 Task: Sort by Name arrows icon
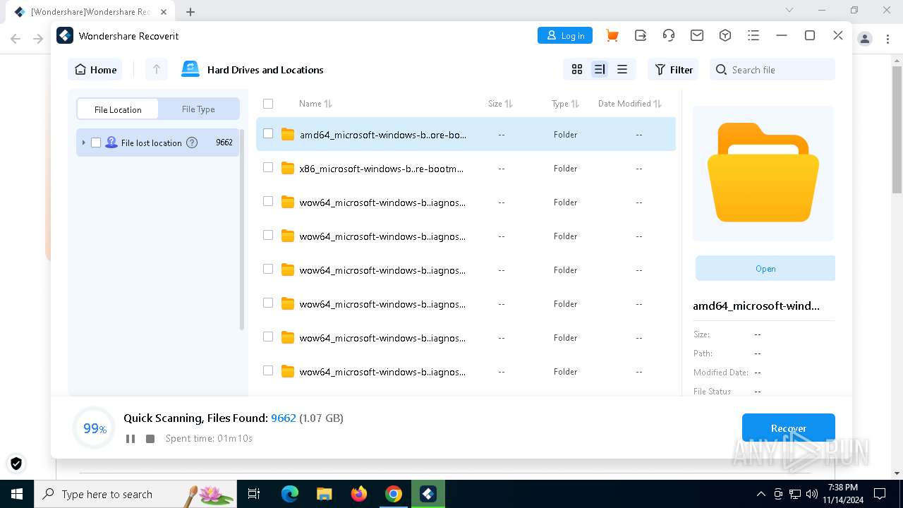[328, 104]
